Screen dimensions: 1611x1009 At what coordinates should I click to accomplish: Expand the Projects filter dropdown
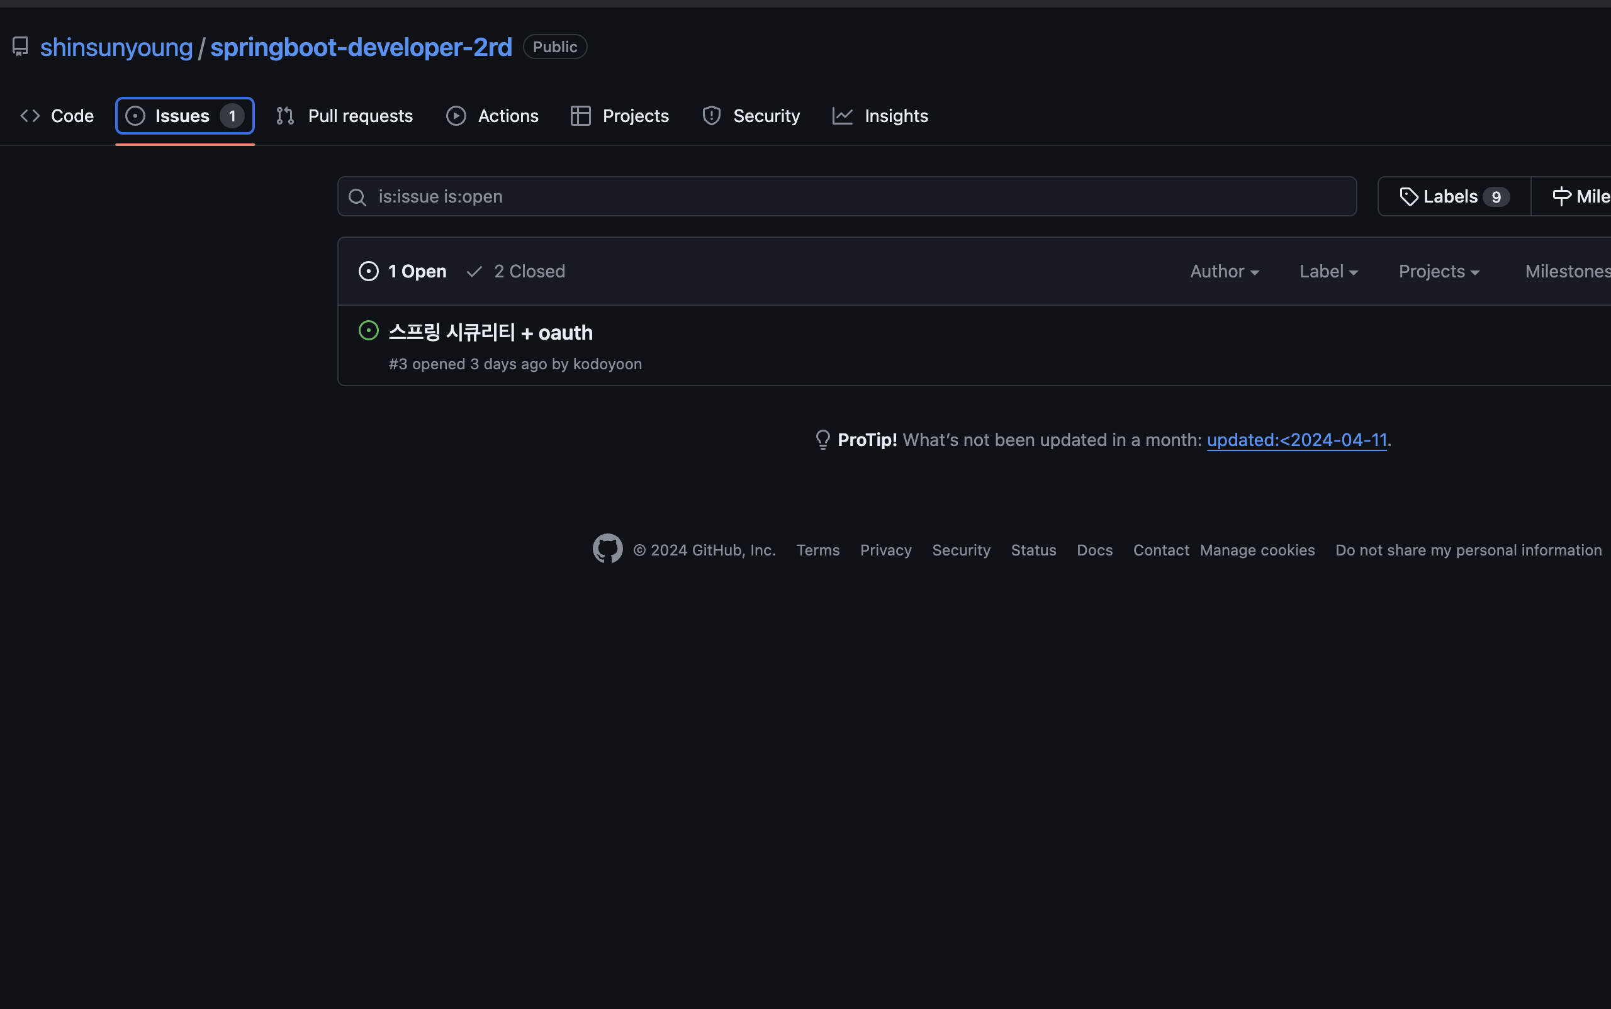1439,271
